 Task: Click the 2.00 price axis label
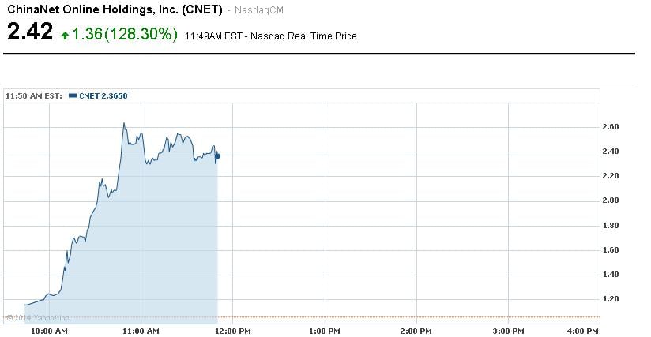[610, 200]
